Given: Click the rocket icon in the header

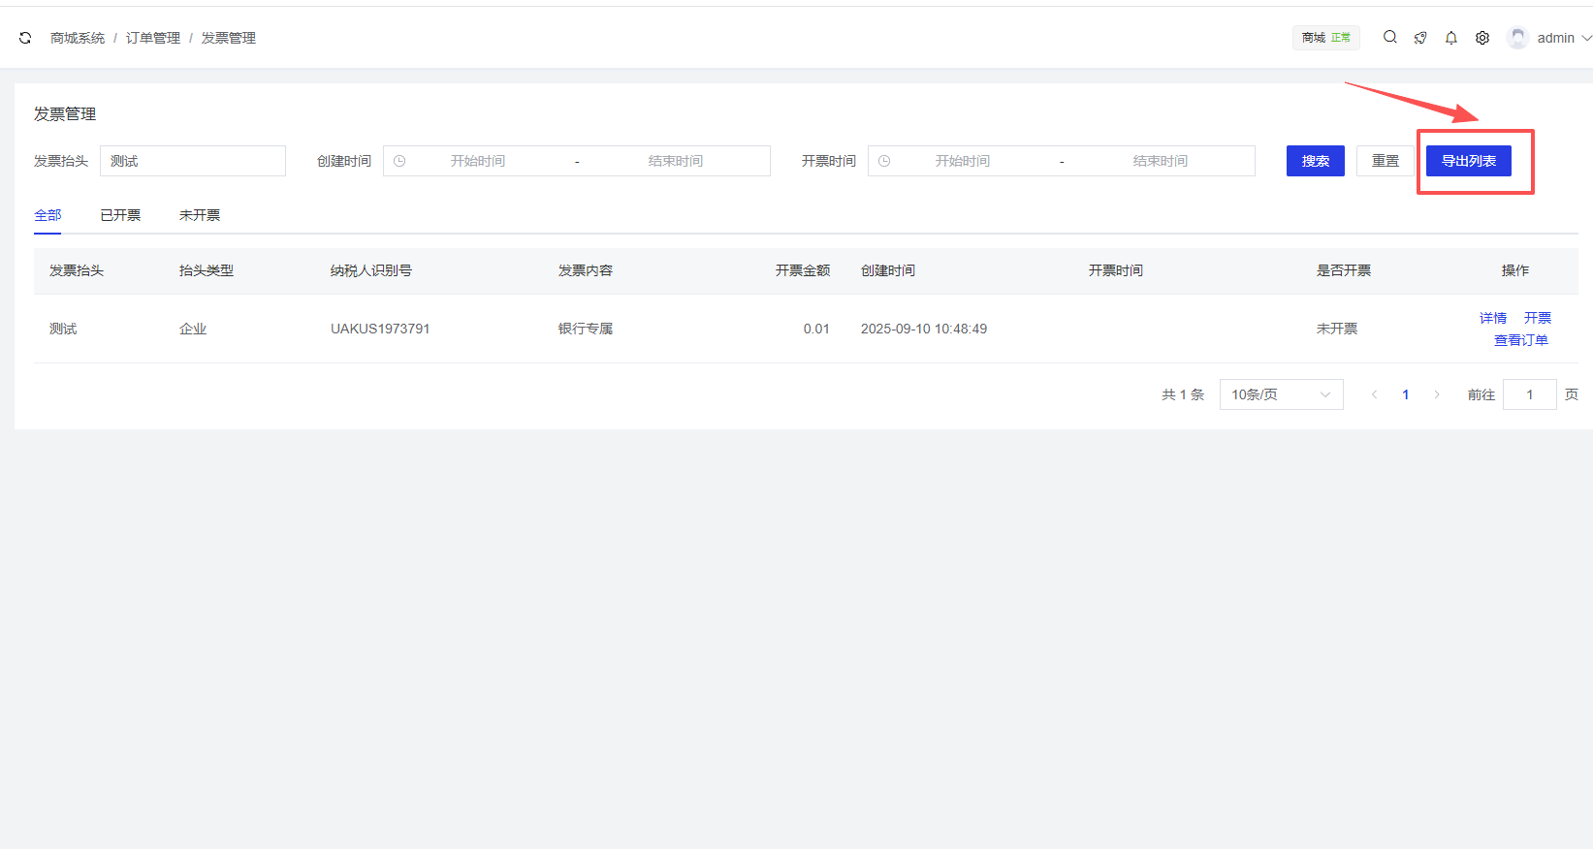Looking at the screenshot, I should pos(1420,38).
